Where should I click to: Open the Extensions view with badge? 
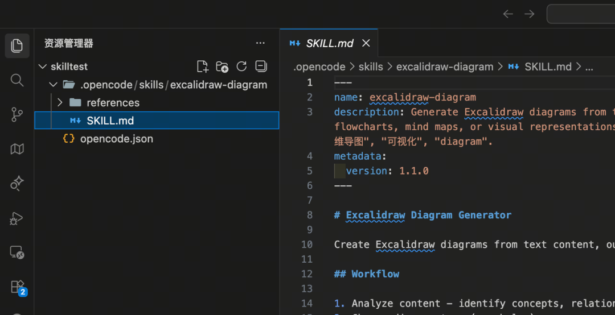(x=18, y=287)
